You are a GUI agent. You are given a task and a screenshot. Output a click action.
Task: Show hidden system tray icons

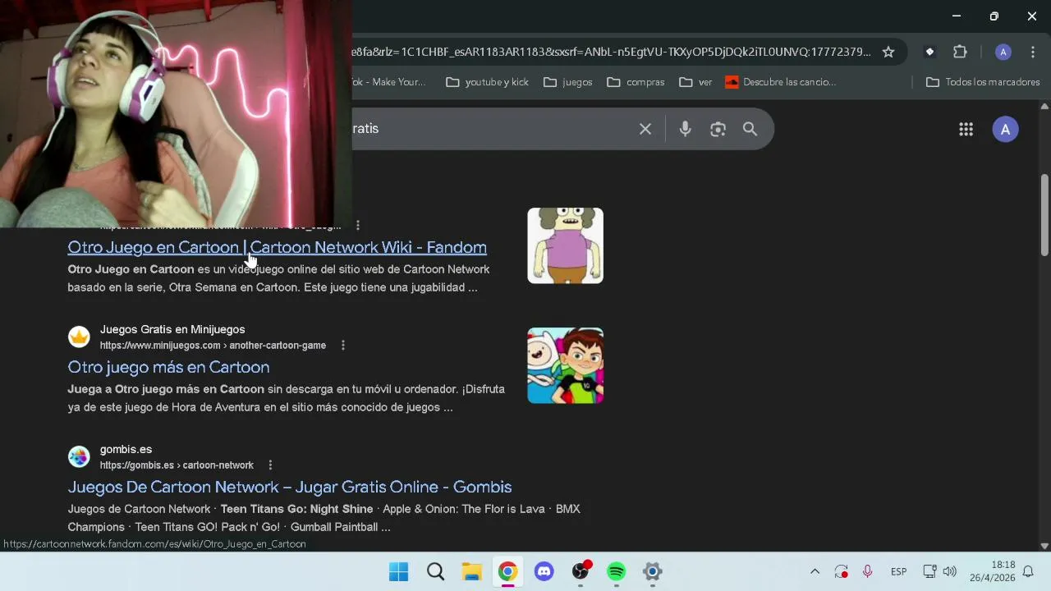click(815, 571)
